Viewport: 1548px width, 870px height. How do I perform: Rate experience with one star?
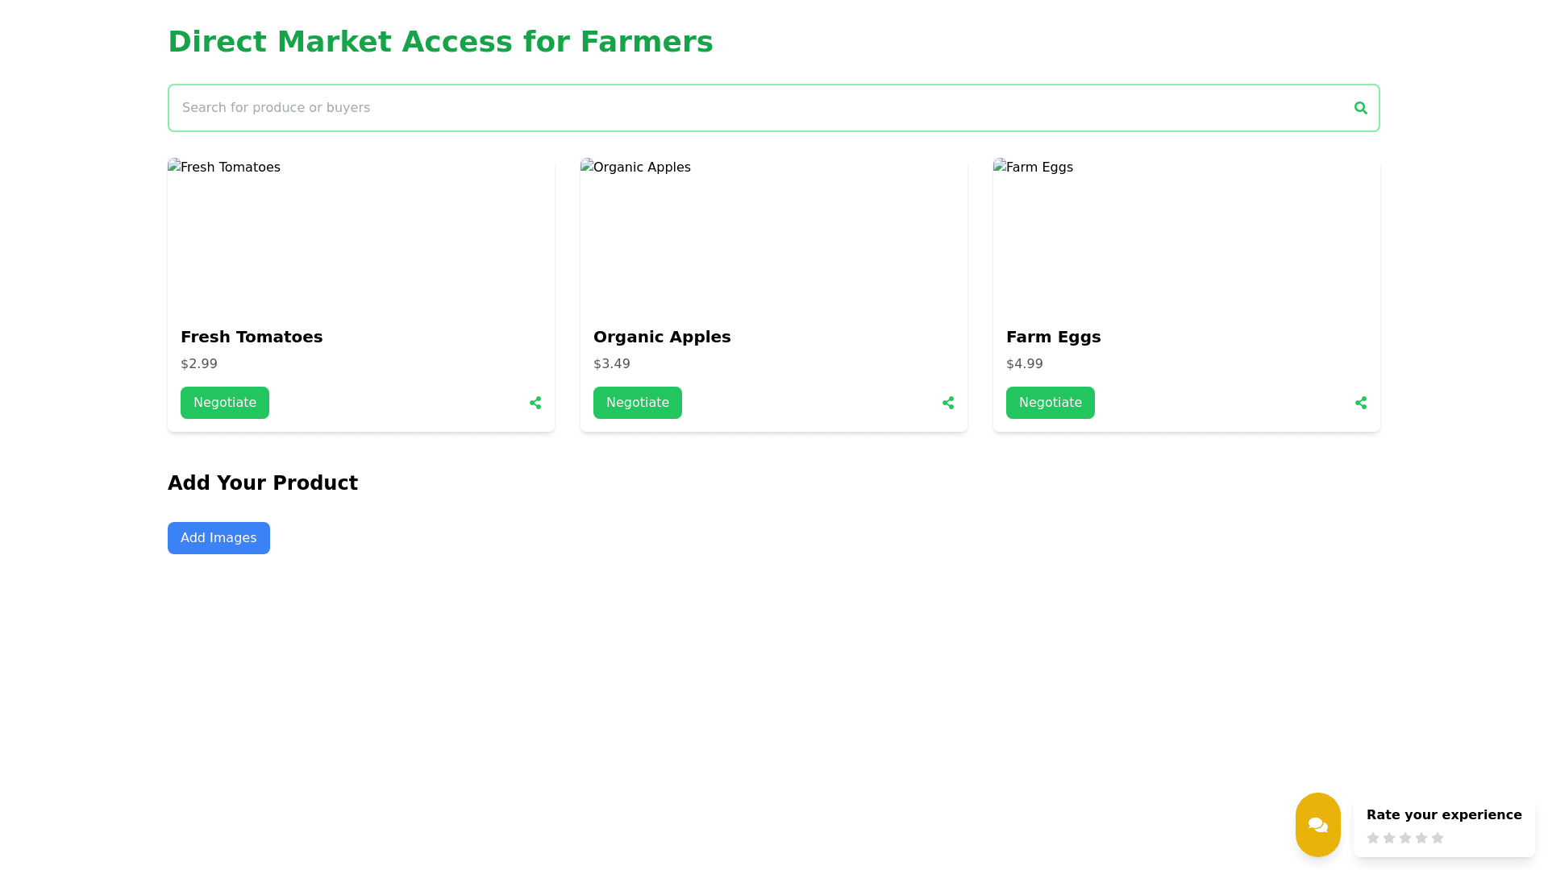coord(1373,838)
